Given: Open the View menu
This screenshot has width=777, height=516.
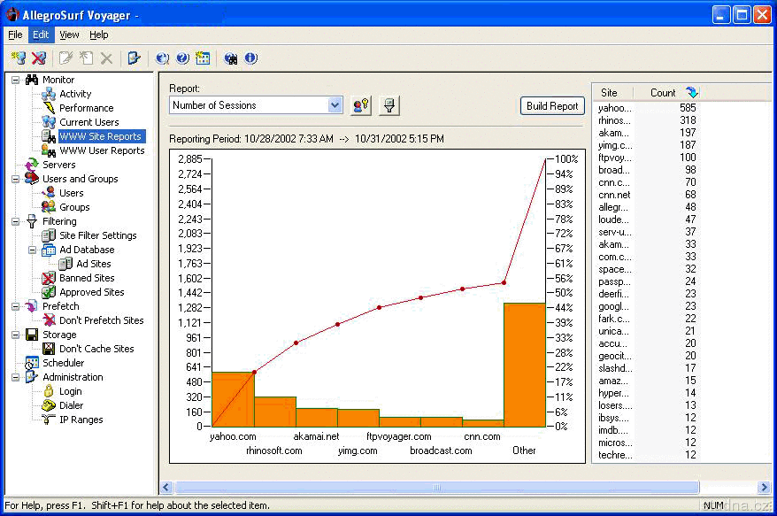Looking at the screenshot, I should point(69,35).
